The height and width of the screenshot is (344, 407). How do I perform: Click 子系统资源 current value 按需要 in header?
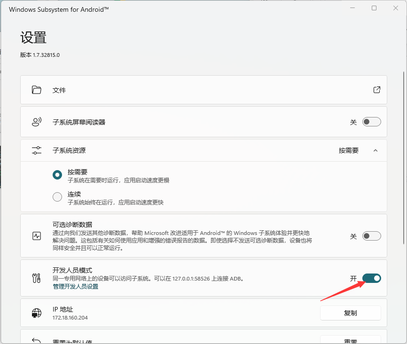348,150
